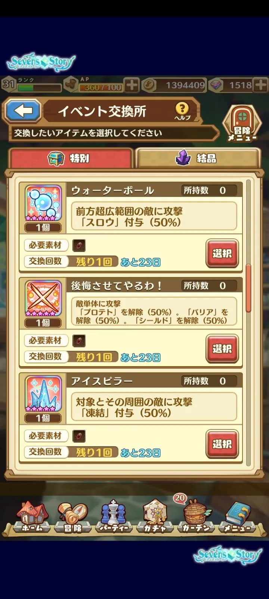Open the ガーデン basket icon
Screen dimensions: 269x599
point(197,517)
